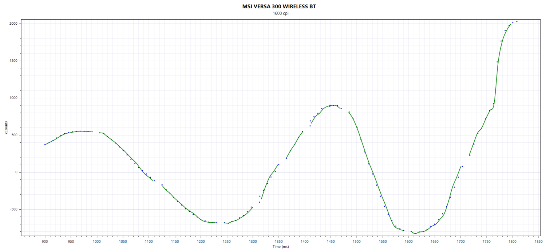The width and height of the screenshot is (546, 251).
Task: Select the 1850 tick on the time axis
Action: point(538,241)
